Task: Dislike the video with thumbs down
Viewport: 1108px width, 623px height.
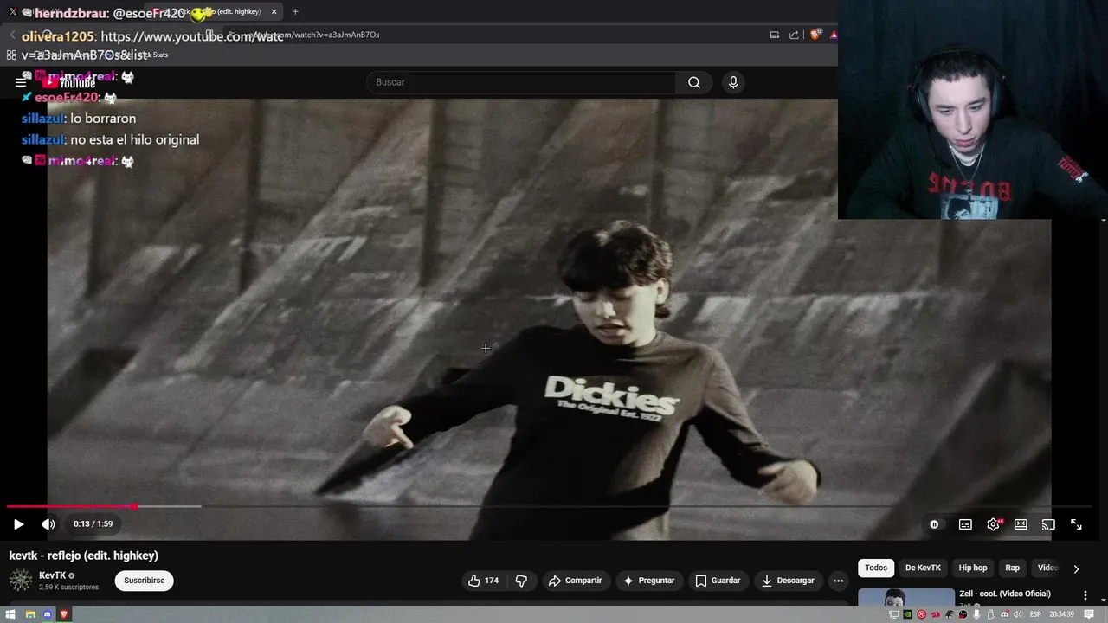Action: click(x=521, y=581)
